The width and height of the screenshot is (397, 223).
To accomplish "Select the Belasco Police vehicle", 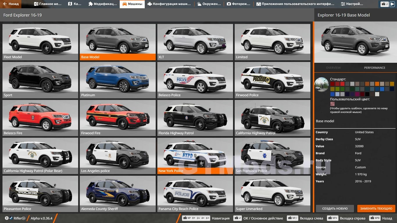I will pyautogui.click(x=195, y=80).
